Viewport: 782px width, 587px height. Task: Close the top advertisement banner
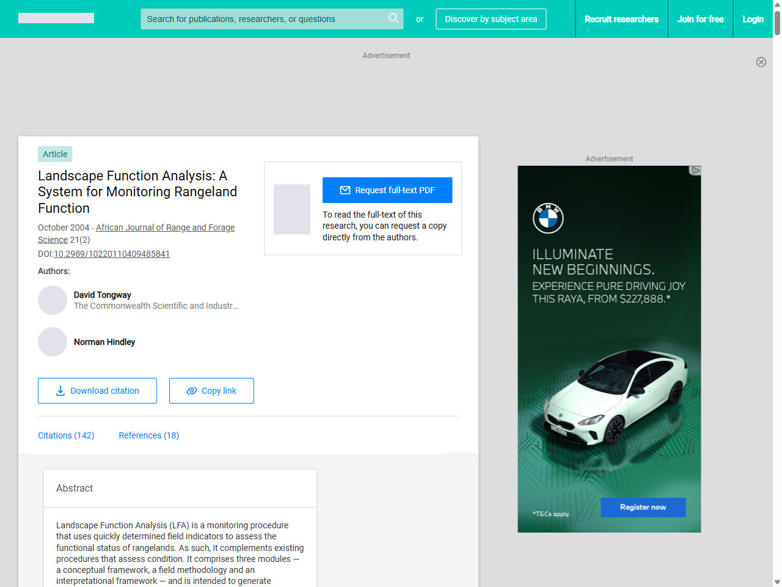(761, 62)
